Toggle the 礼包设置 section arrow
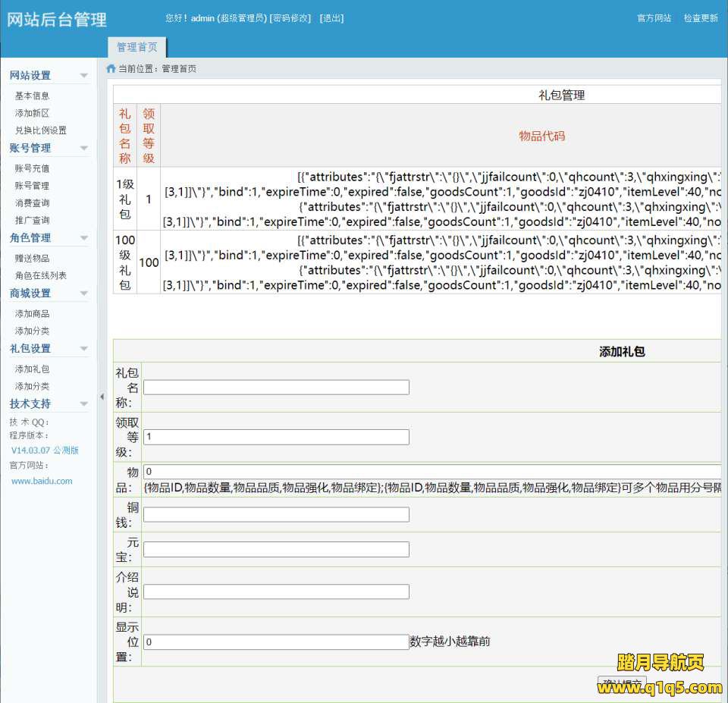 pos(83,349)
